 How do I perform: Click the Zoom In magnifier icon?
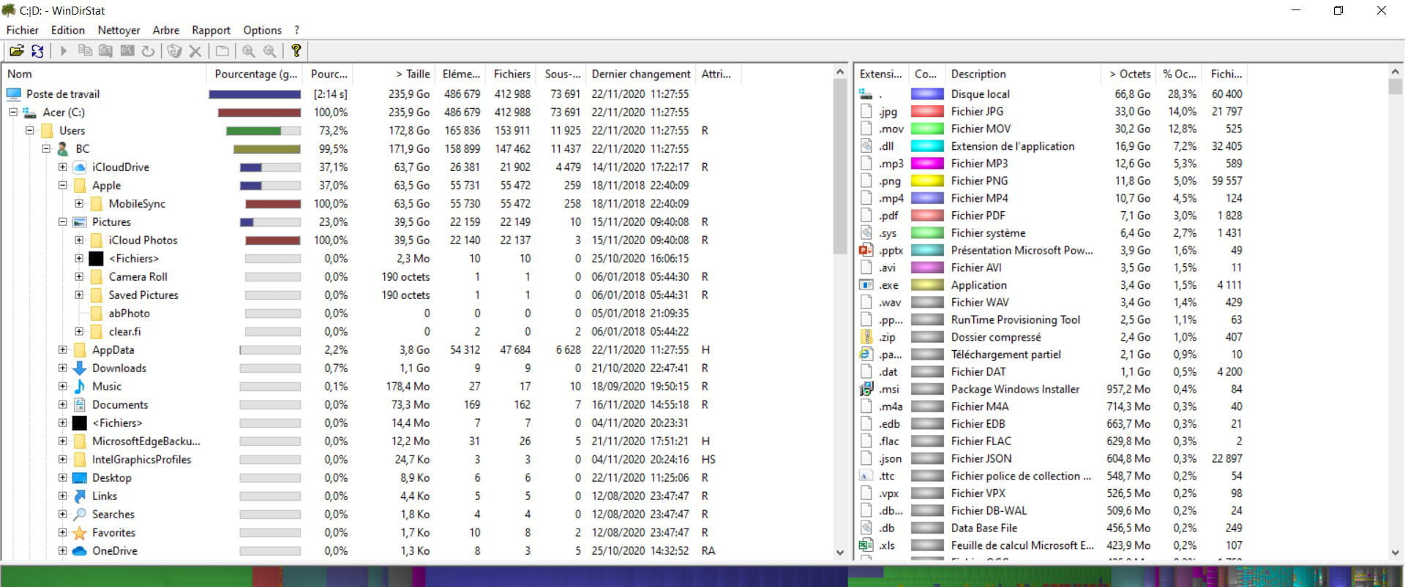pyautogui.click(x=249, y=50)
